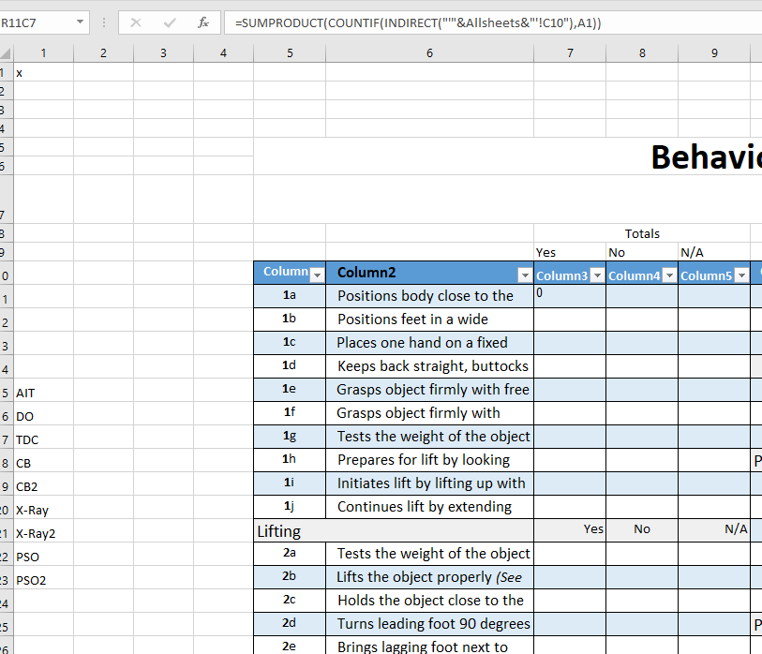762x654 pixels.
Task: Select the cell showing 0 in row 1a
Action: click(x=570, y=296)
